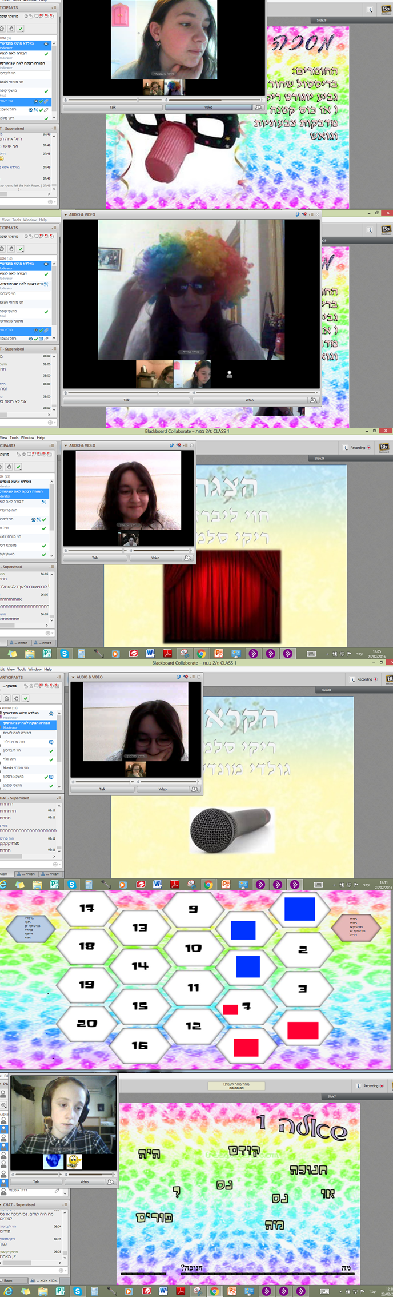Open video preview magnifier in the rainbow-wig video panel

(313, 400)
